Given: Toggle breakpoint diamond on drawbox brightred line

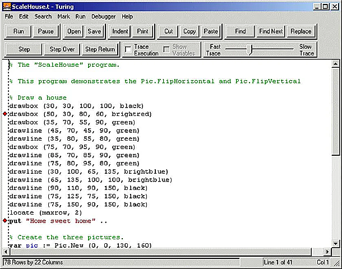Looking at the screenshot, I should 5,114.
